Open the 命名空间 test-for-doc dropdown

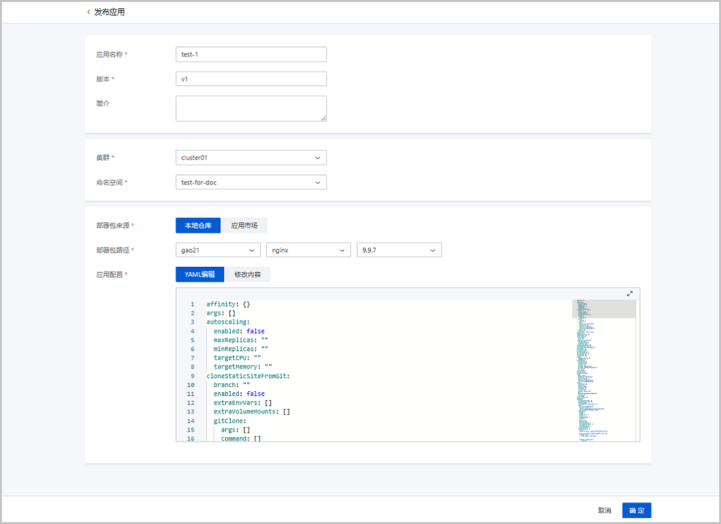[x=251, y=182]
